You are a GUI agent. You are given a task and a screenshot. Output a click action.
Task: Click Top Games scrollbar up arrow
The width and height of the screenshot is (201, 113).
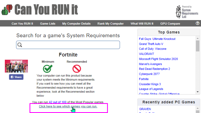[x=198, y=38]
